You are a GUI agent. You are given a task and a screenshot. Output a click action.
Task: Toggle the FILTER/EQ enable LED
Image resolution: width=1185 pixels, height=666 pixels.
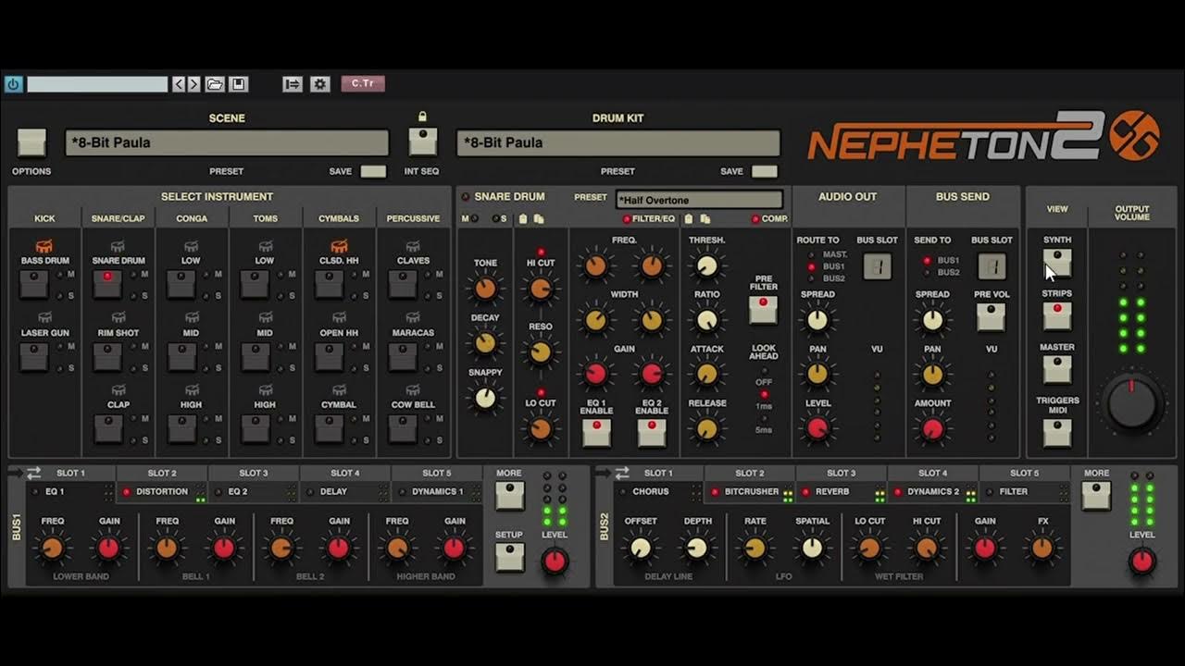(627, 219)
